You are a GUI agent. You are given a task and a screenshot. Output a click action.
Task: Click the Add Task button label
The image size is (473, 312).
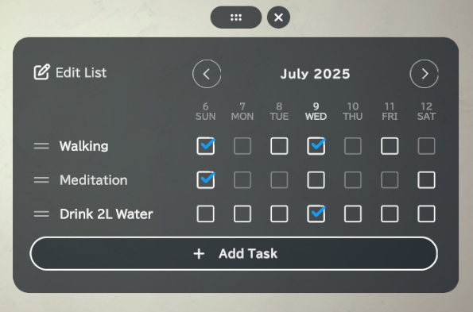[x=248, y=254]
